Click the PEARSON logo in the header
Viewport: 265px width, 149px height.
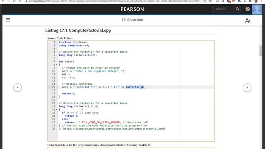132,9
